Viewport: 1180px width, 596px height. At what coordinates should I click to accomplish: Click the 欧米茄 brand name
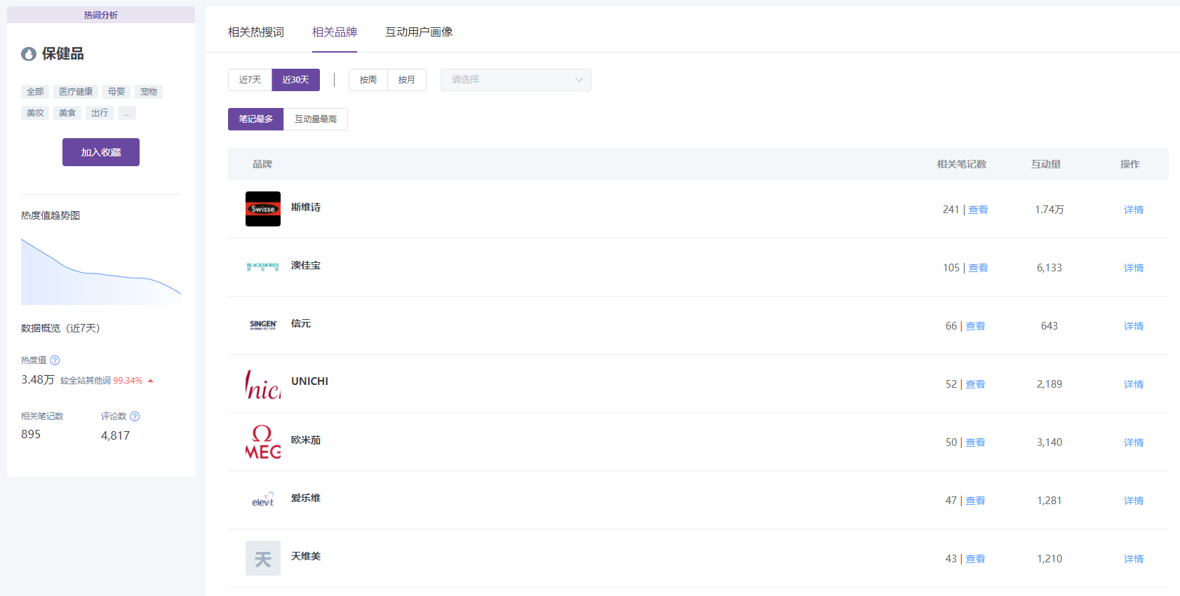pyautogui.click(x=306, y=440)
